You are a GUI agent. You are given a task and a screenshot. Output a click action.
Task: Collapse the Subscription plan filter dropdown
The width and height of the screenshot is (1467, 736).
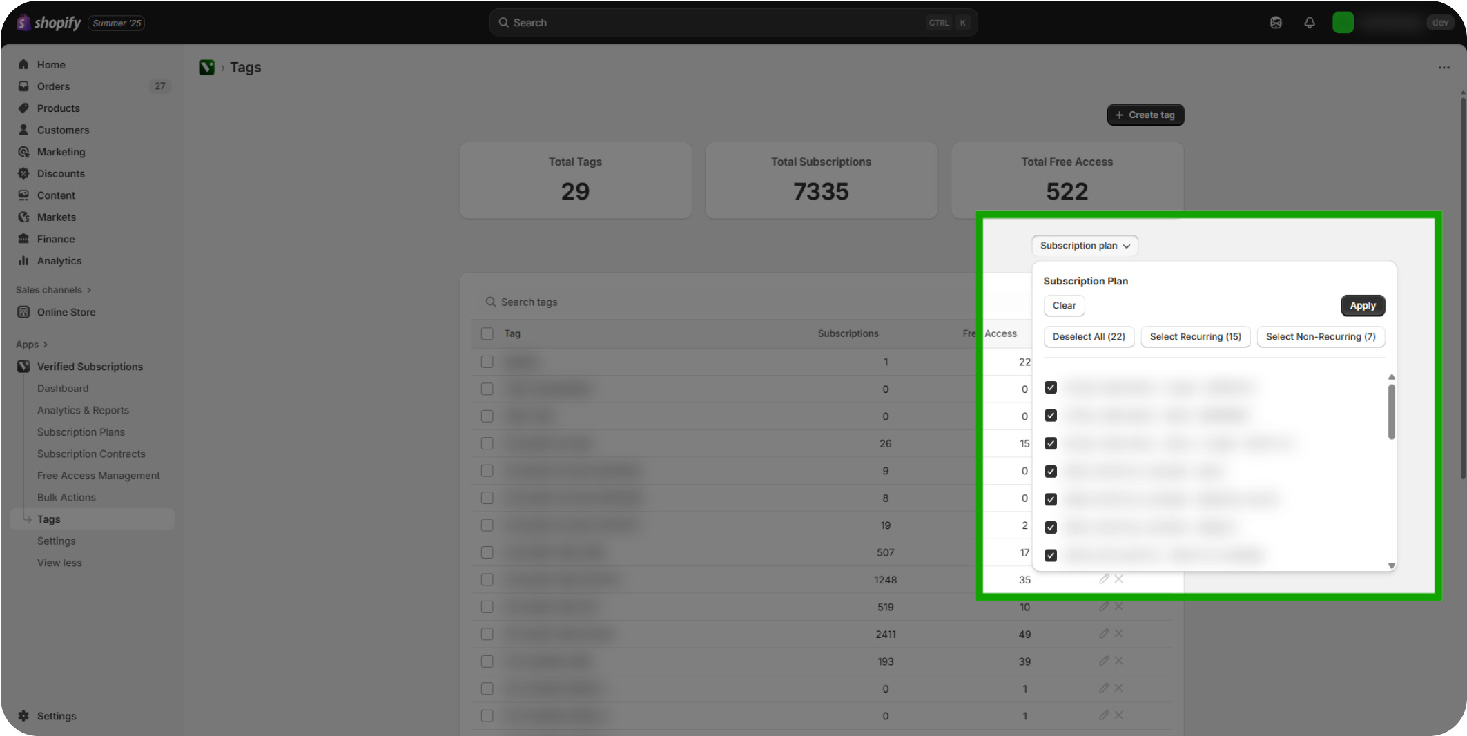1085,246
